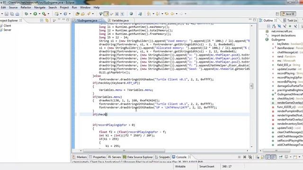The image size is (303, 170).
Task: Click the Search pencil toolbar icon
Action: [x=89, y=14]
